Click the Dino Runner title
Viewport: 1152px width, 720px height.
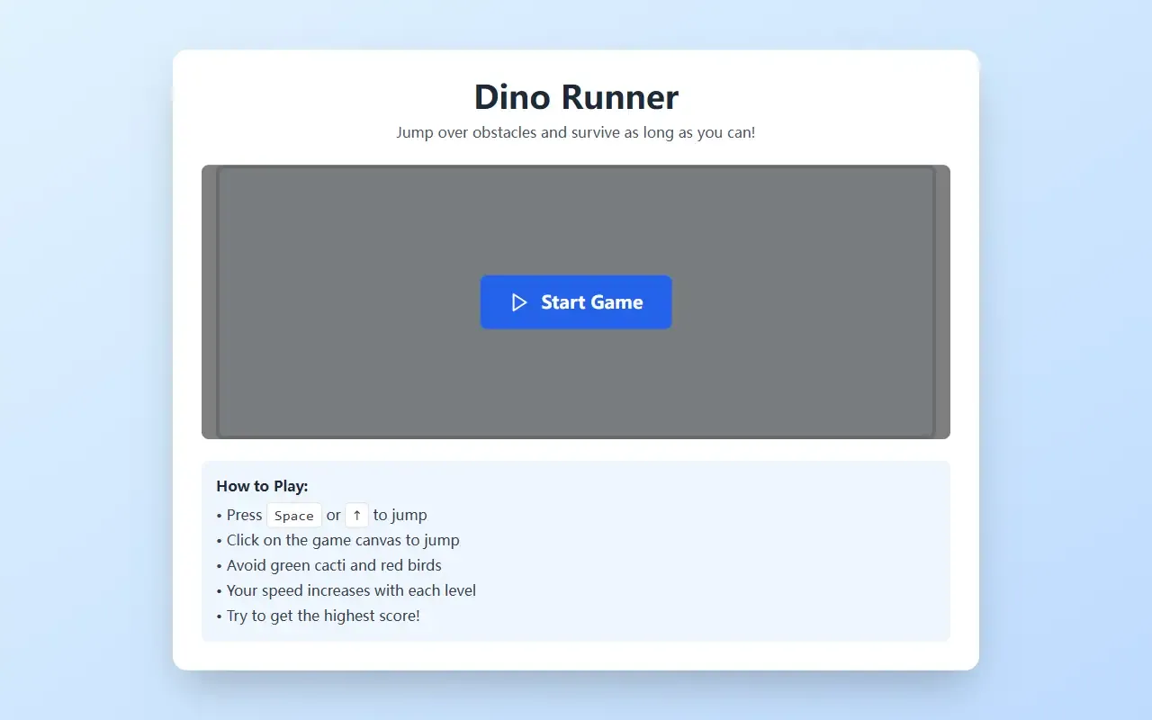coord(576,97)
